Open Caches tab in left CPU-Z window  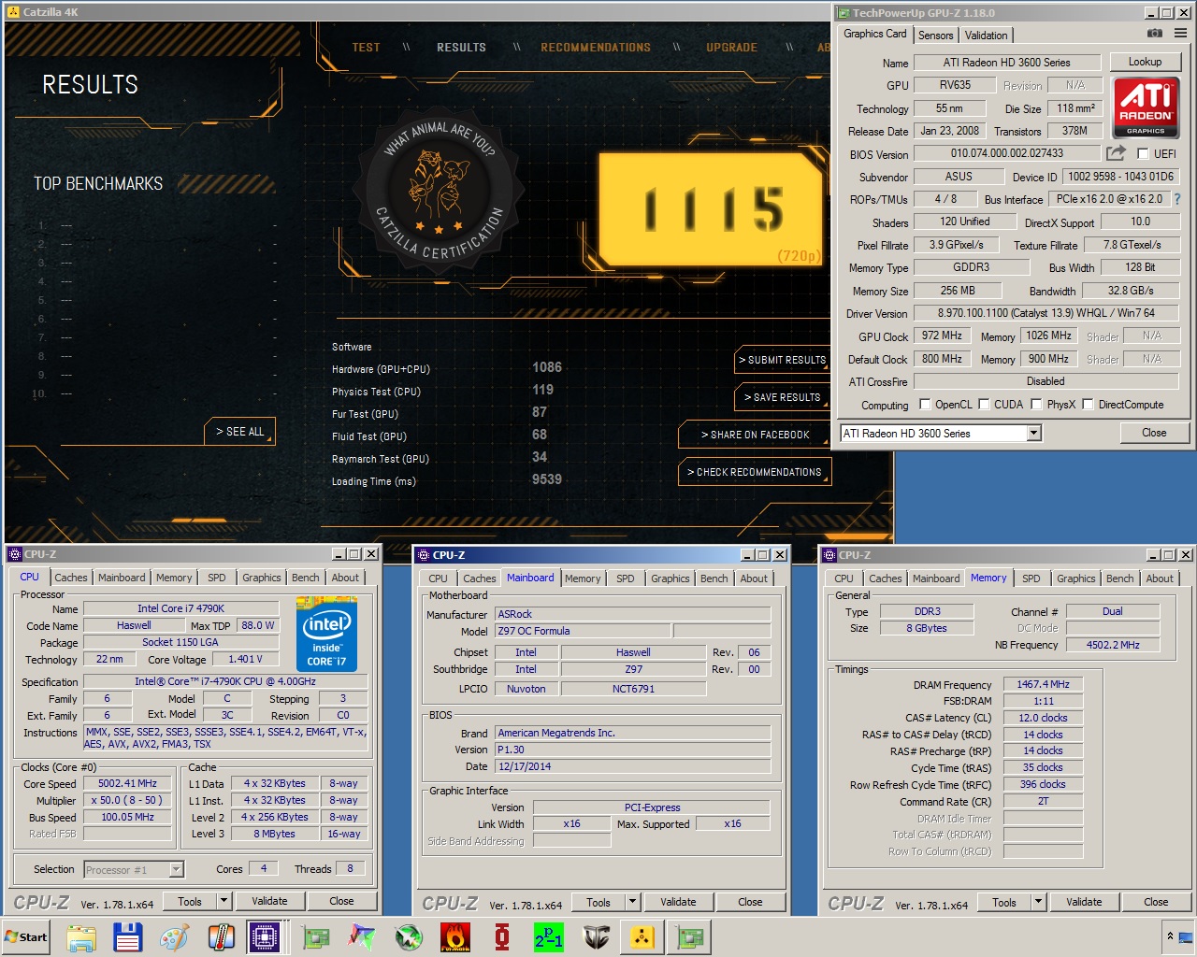[x=70, y=578]
